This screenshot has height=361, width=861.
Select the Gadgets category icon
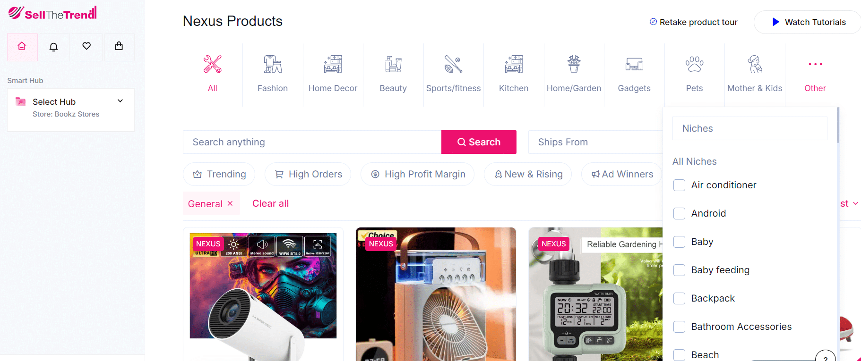634,65
